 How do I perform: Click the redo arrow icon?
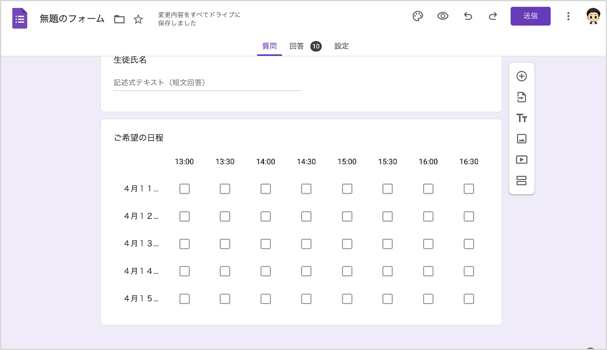[x=493, y=16]
